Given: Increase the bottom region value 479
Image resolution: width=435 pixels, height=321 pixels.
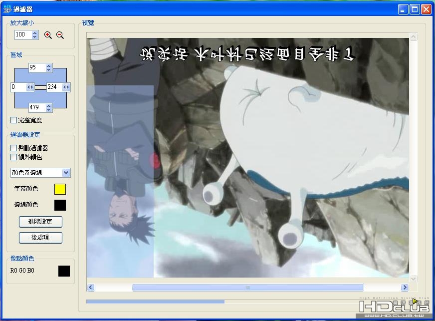Looking at the screenshot, I should [x=49, y=106].
